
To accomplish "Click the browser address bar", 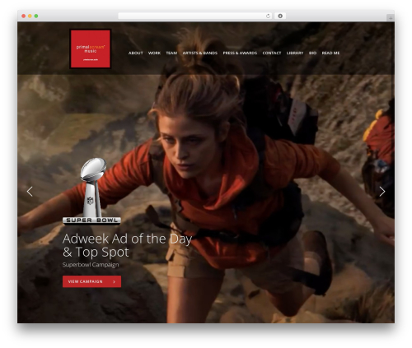I will pyautogui.click(x=195, y=16).
